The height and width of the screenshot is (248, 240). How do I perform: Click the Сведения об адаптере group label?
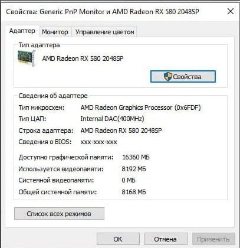coord(53,96)
